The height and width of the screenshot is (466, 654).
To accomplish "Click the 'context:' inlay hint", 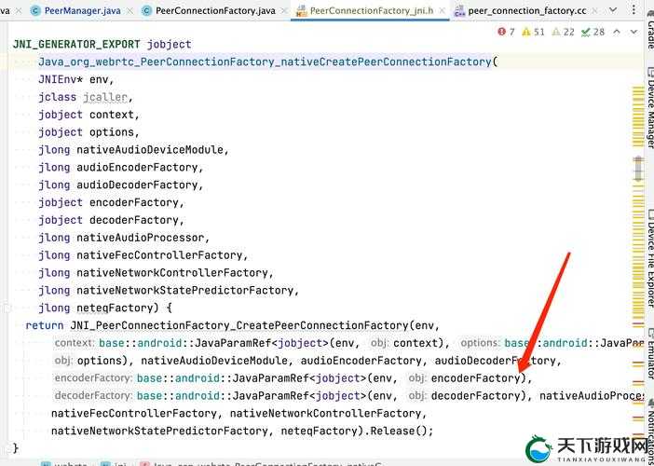I will click(75, 343).
